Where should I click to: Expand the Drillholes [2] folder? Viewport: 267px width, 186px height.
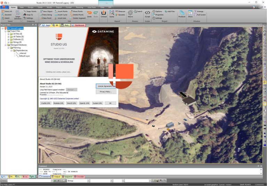tap(8, 40)
